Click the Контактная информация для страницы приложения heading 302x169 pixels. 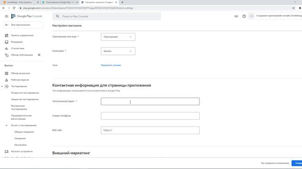[101, 85]
